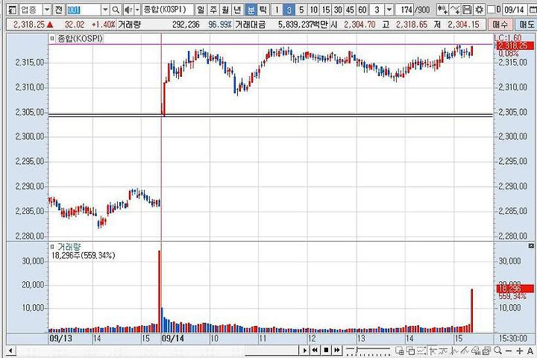The image size is (537, 358).
Task: Open the index code history dropdown
Action: click(x=105, y=10)
